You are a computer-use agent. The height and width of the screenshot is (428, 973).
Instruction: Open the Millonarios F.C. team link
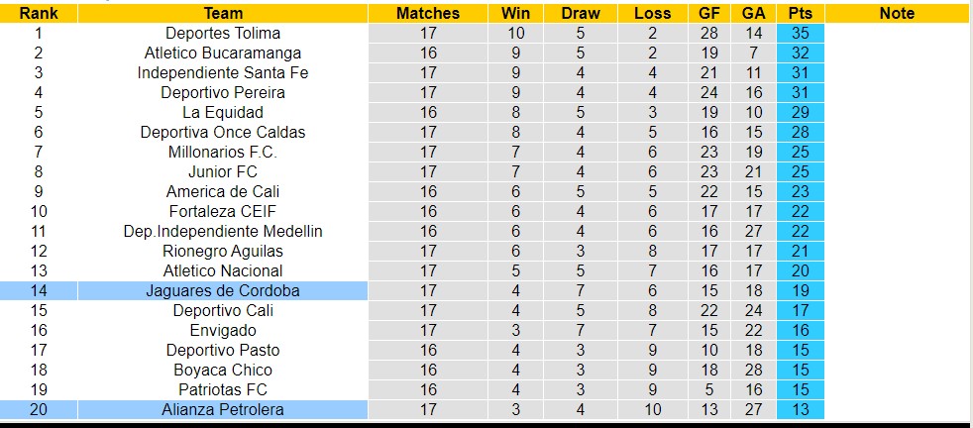pyautogui.click(x=223, y=152)
